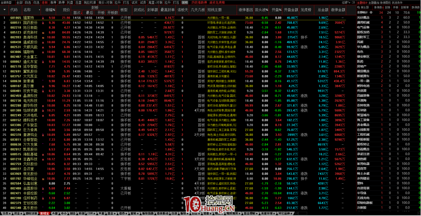
Task: Select the 港美联动 bottom tab
Action: pyautogui.click(x=162, y=214)
